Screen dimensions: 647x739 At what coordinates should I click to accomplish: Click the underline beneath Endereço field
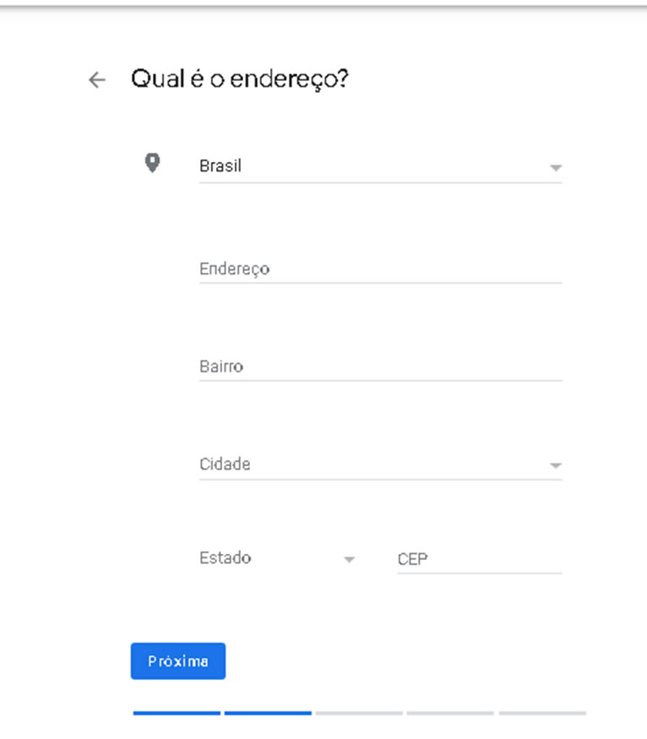click(x=381, y=283)
